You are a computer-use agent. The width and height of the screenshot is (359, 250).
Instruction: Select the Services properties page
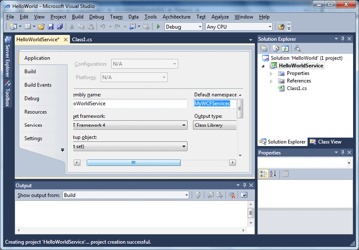click(x=33, y=125)
